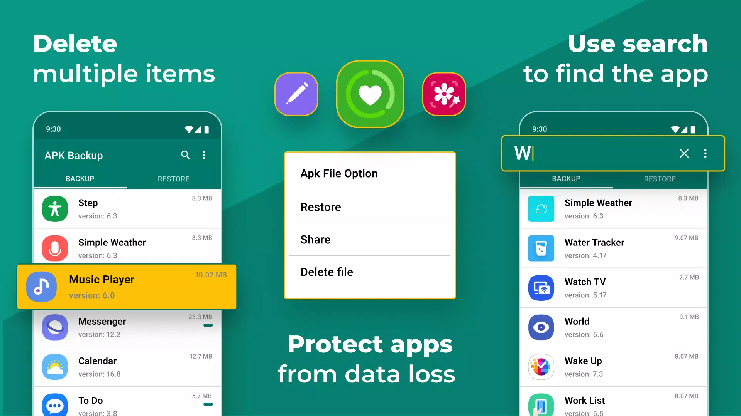This screenshot has height=416, width=741.
Task: Tap the APK Backup search icon
Action: tap(185, 154)
